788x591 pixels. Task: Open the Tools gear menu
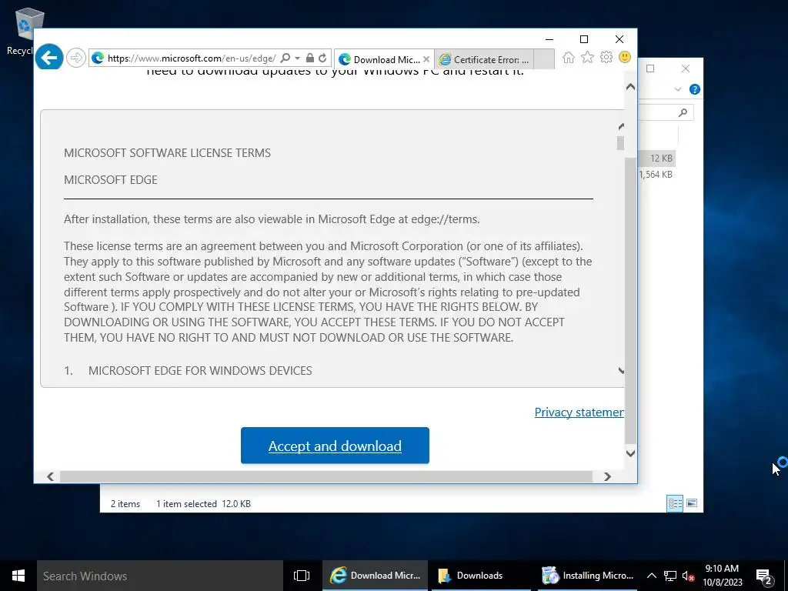pos(606,57)
